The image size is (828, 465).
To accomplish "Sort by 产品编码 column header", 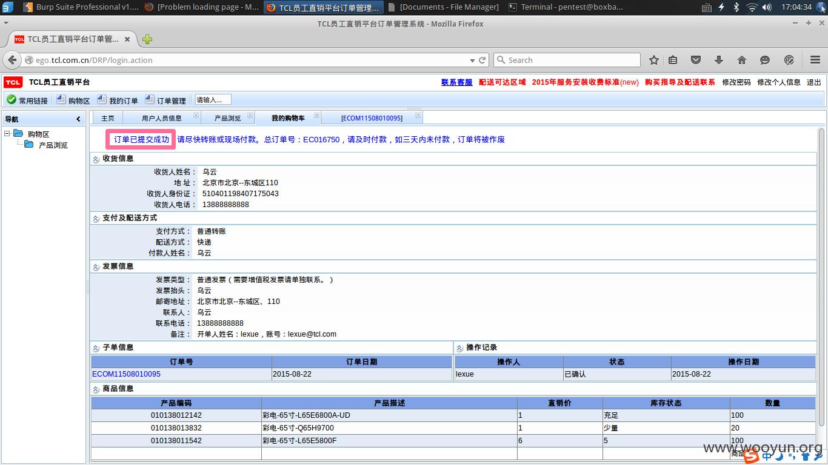I will click(x=176, y=403).
